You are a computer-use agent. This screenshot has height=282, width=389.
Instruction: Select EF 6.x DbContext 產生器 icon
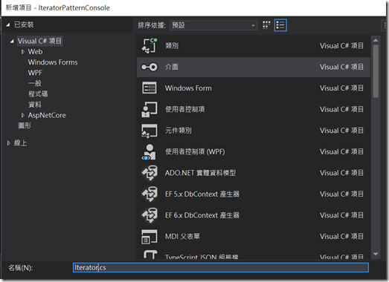click(x=150, y=215)
